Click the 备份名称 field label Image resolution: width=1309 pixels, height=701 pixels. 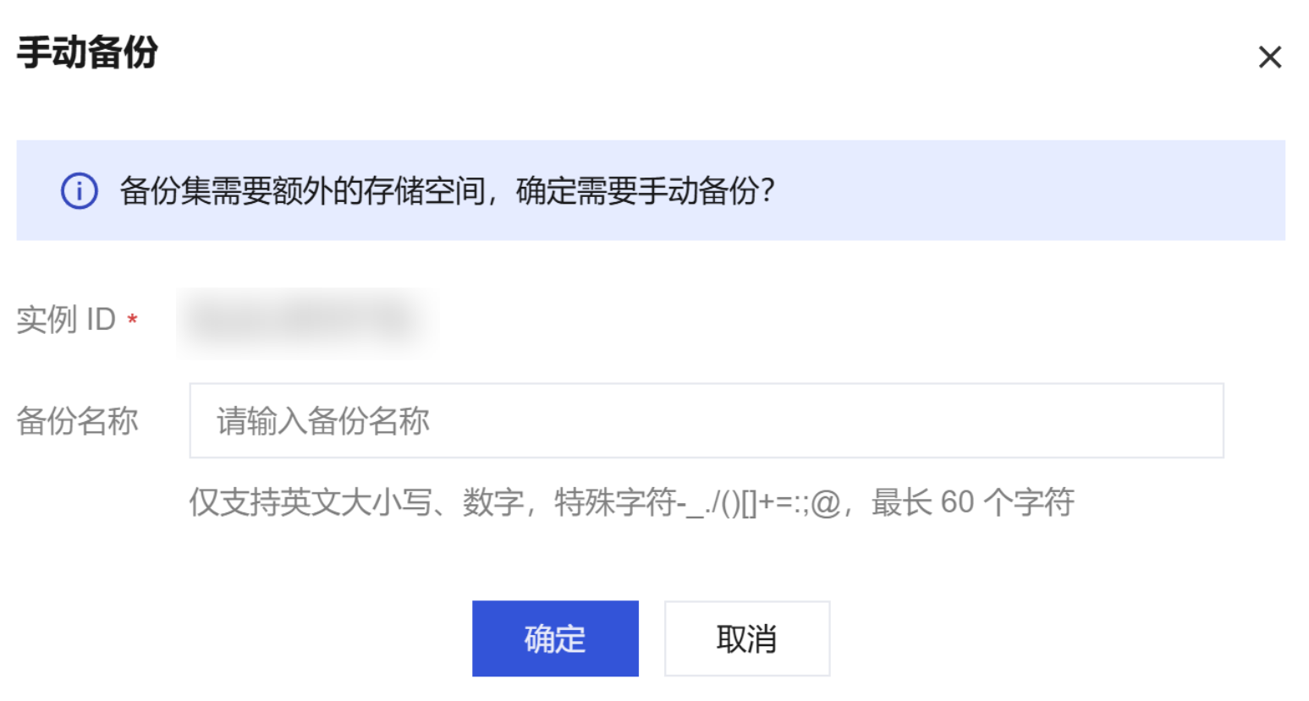(x=77, y=420)
